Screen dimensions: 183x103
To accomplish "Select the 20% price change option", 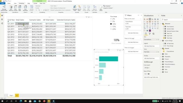I will pos(111,29).
